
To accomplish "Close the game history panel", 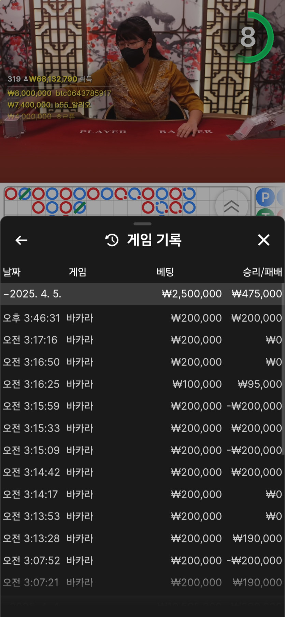I will click(263, 240).
